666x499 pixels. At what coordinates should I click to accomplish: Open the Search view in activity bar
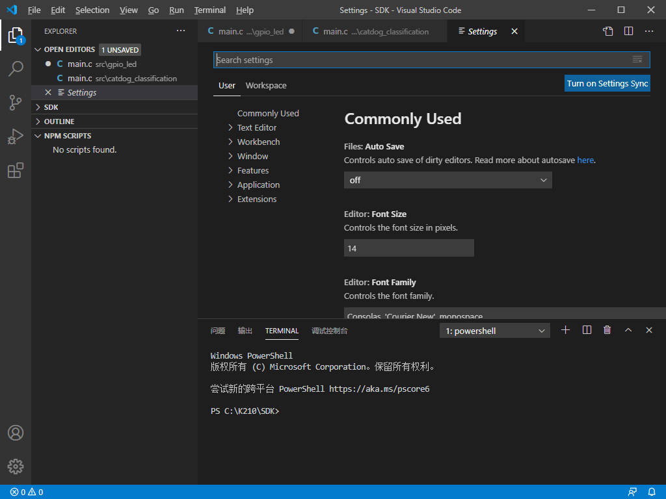[x=16, y=69]
